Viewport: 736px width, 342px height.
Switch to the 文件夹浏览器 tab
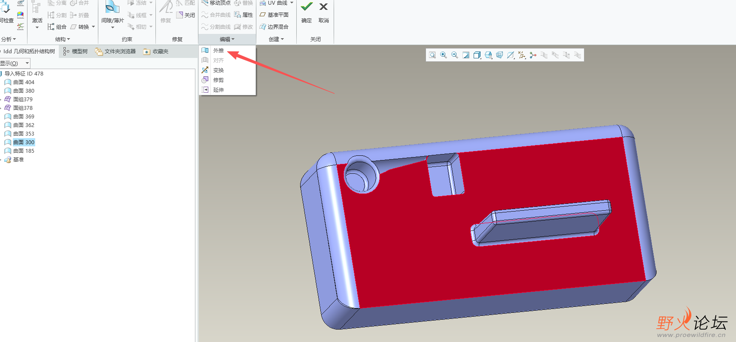click(x=116, y=51)
